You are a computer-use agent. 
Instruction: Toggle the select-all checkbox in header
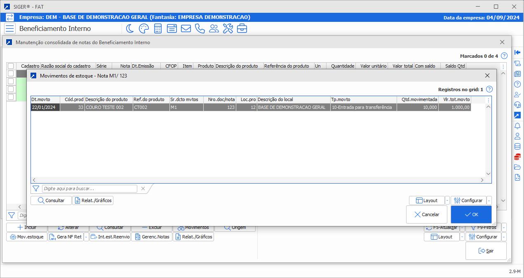[11, 66]
